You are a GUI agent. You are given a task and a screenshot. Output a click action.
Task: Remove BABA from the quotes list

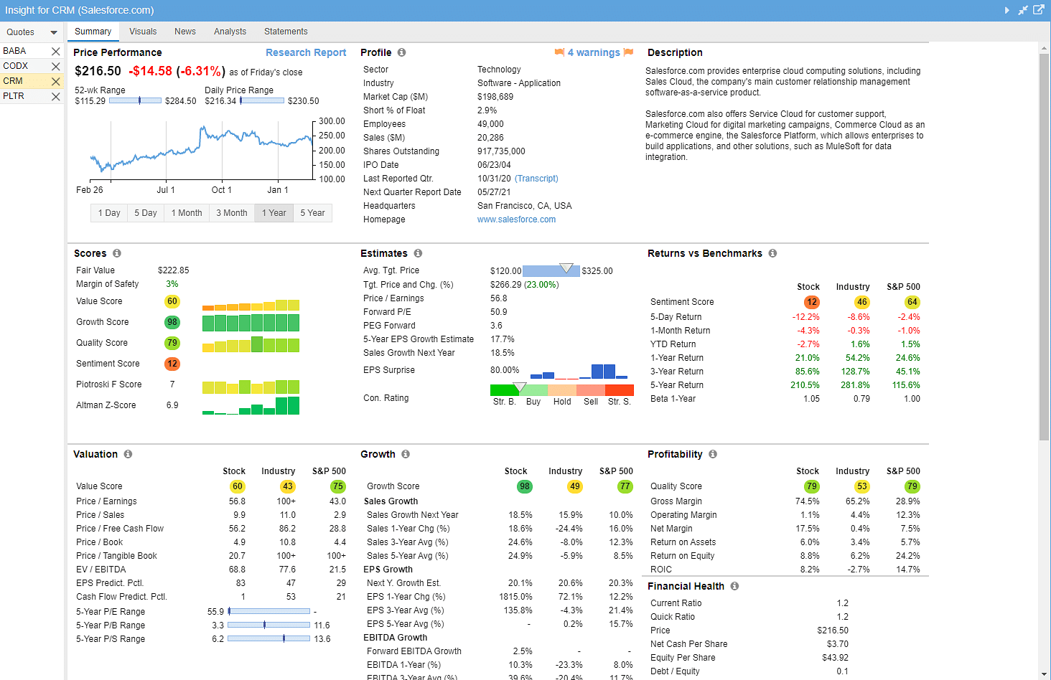55,51
